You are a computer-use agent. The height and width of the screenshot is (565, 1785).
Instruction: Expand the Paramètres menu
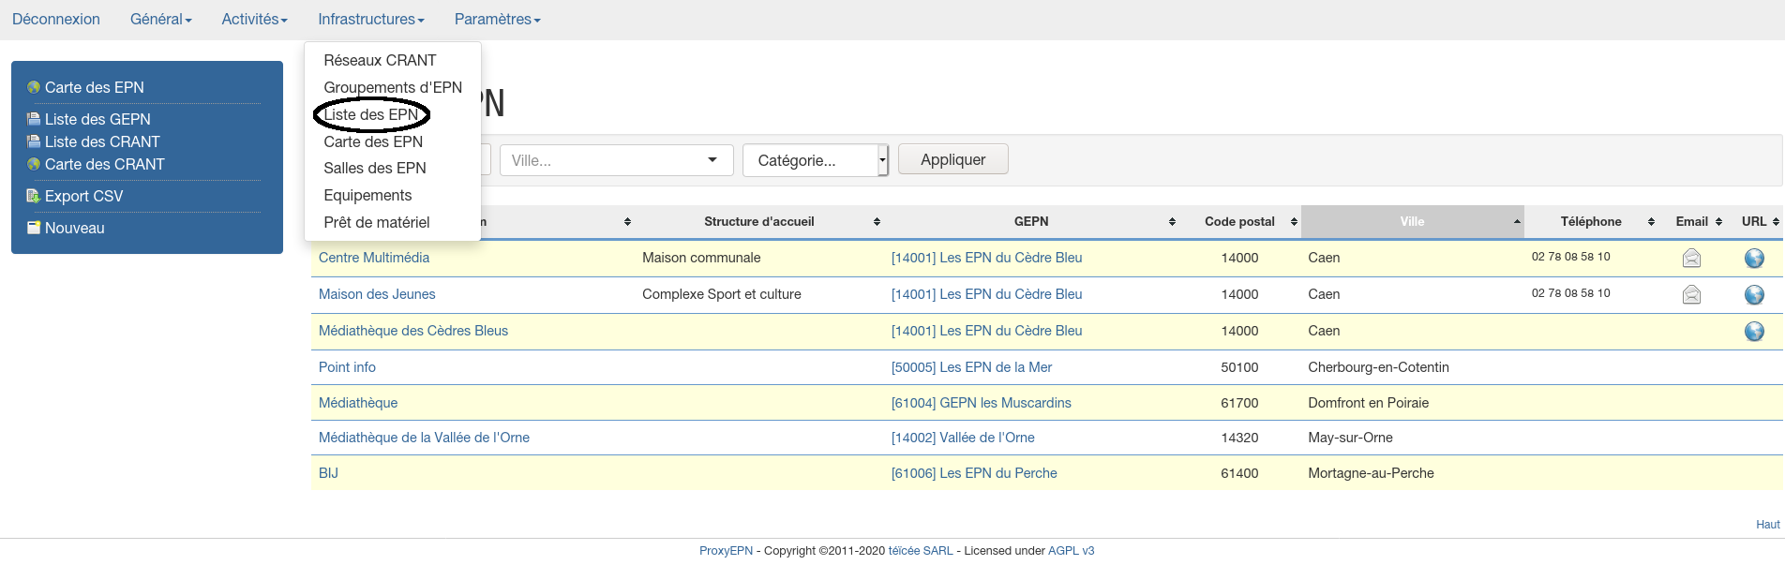(x=497, y=20)
